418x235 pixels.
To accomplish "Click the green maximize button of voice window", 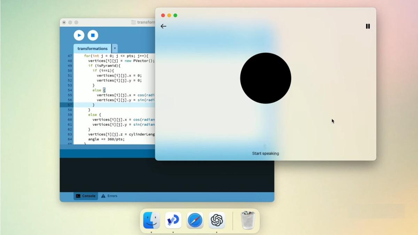I will [175, 15].
